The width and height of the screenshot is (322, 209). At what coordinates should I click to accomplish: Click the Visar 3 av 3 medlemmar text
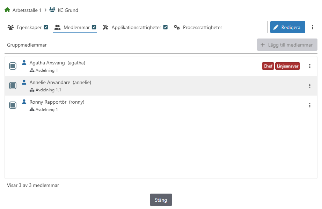pos(33,185)
